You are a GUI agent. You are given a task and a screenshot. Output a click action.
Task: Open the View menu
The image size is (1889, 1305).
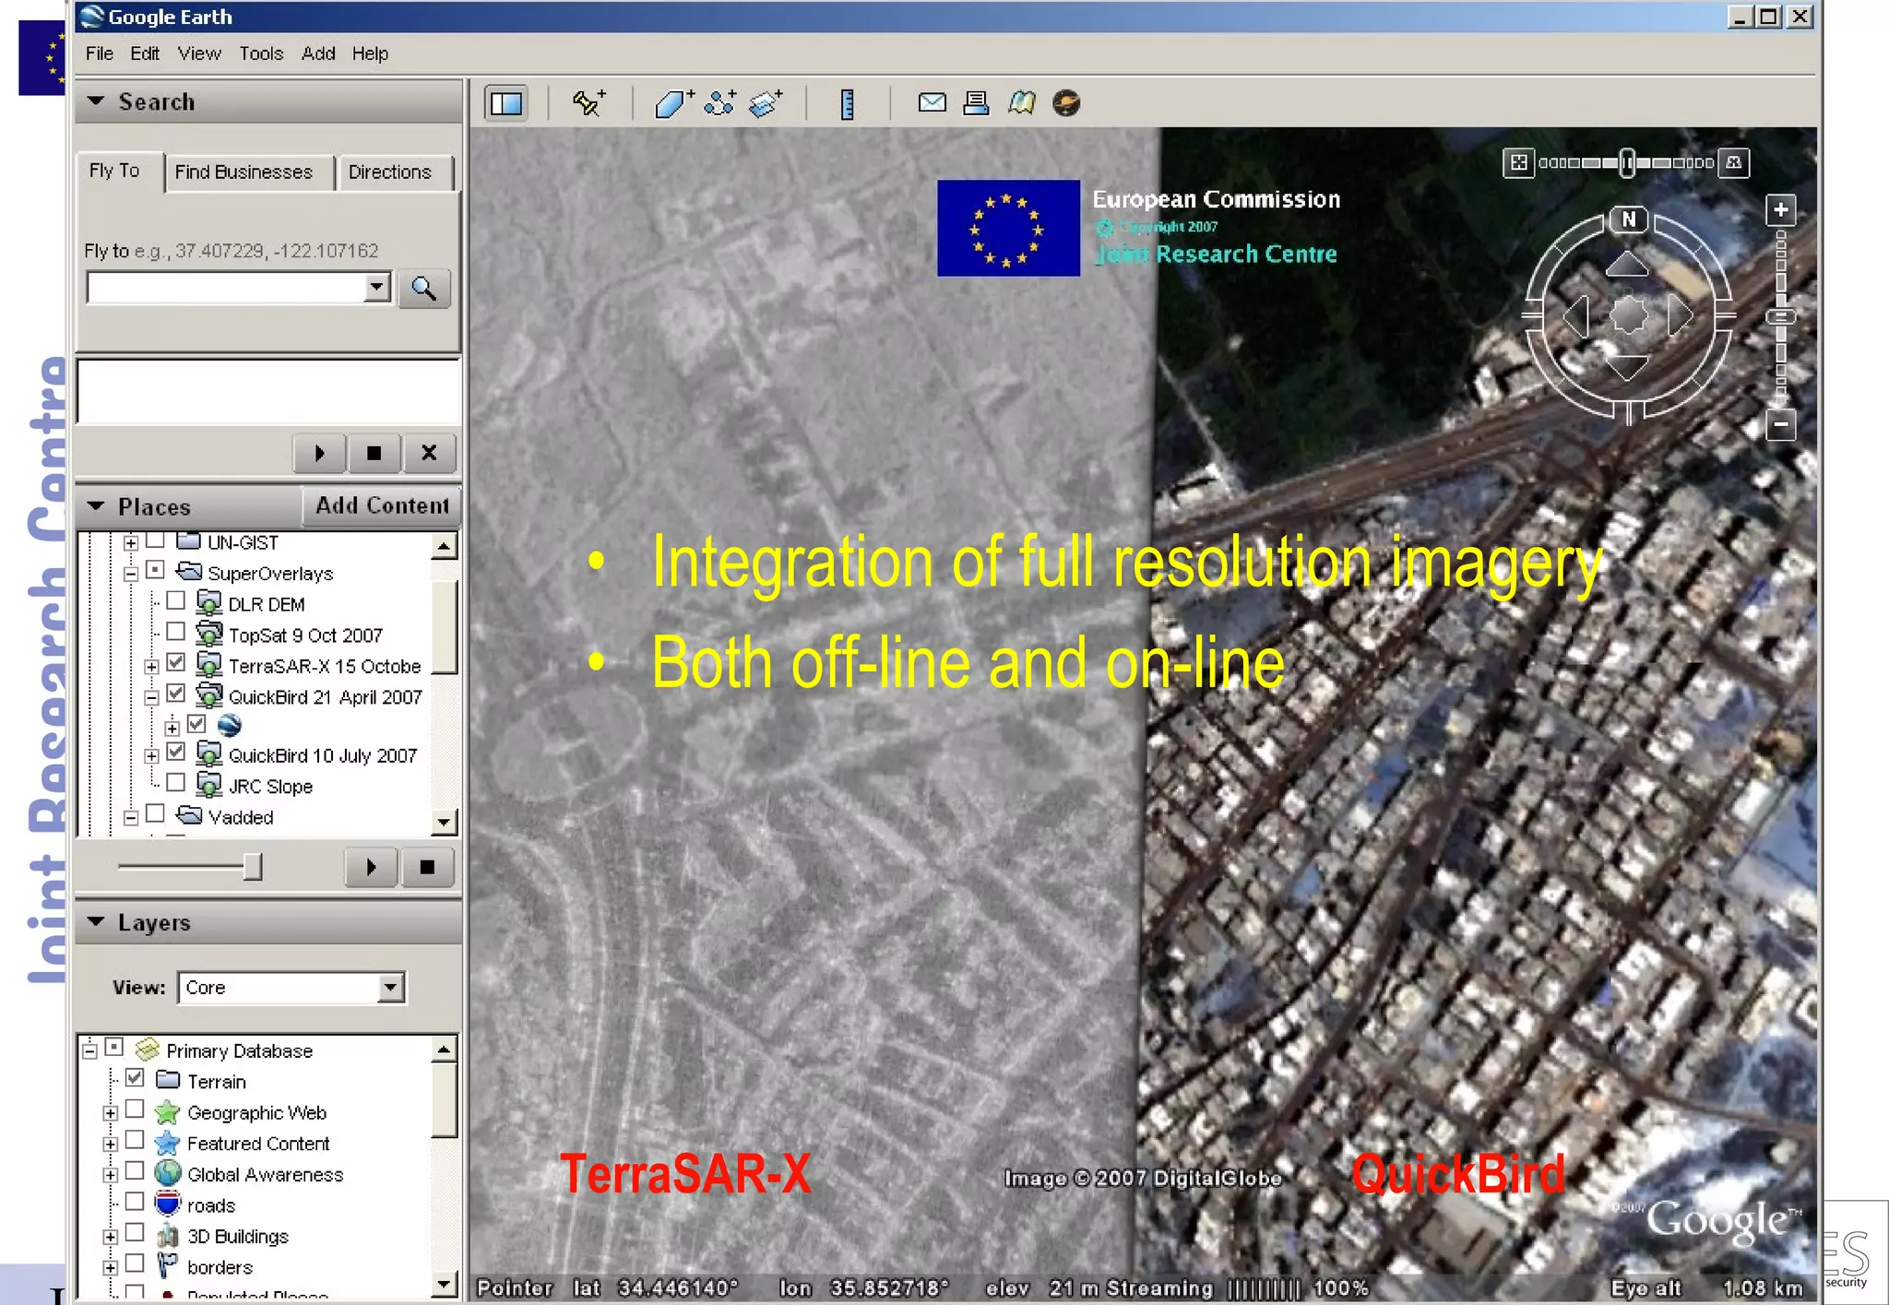(x=199, y=53)
